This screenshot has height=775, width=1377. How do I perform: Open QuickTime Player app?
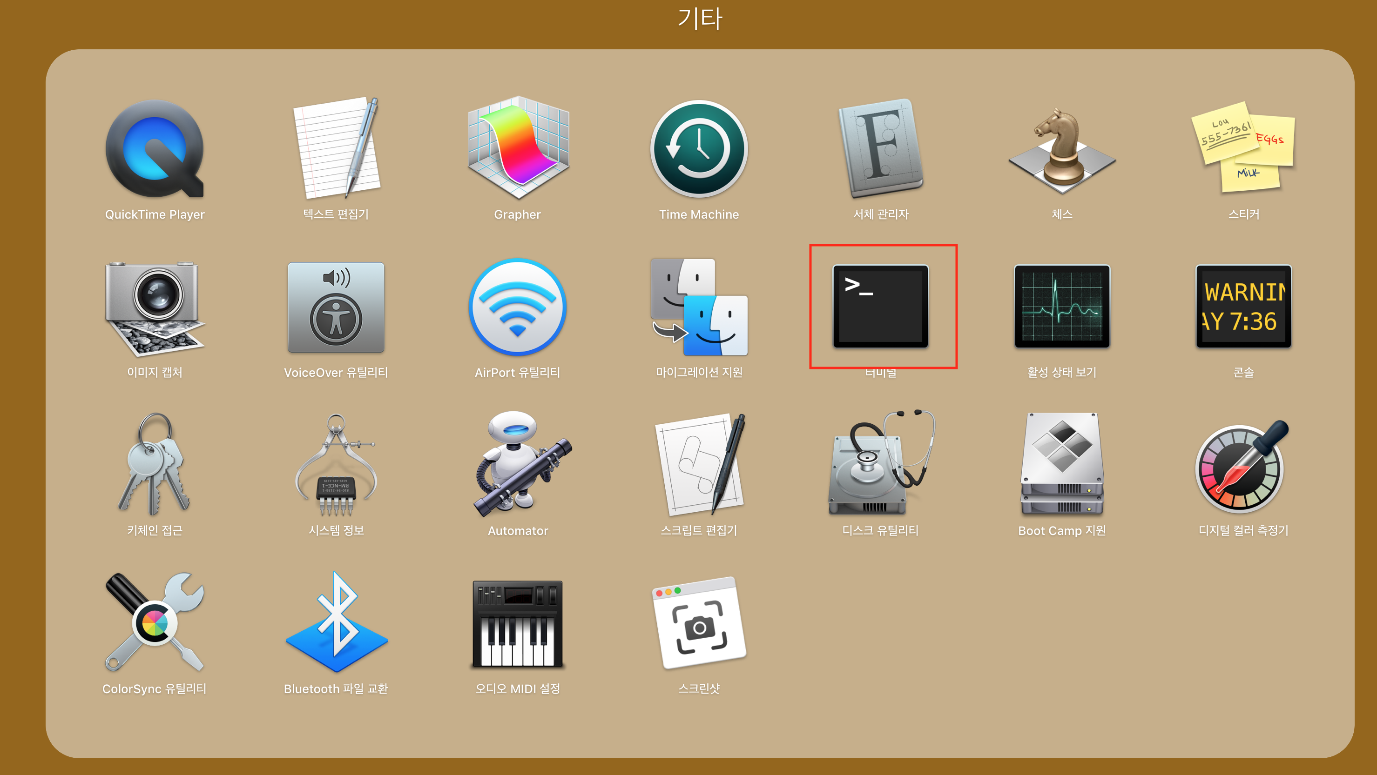coord(155,148)
